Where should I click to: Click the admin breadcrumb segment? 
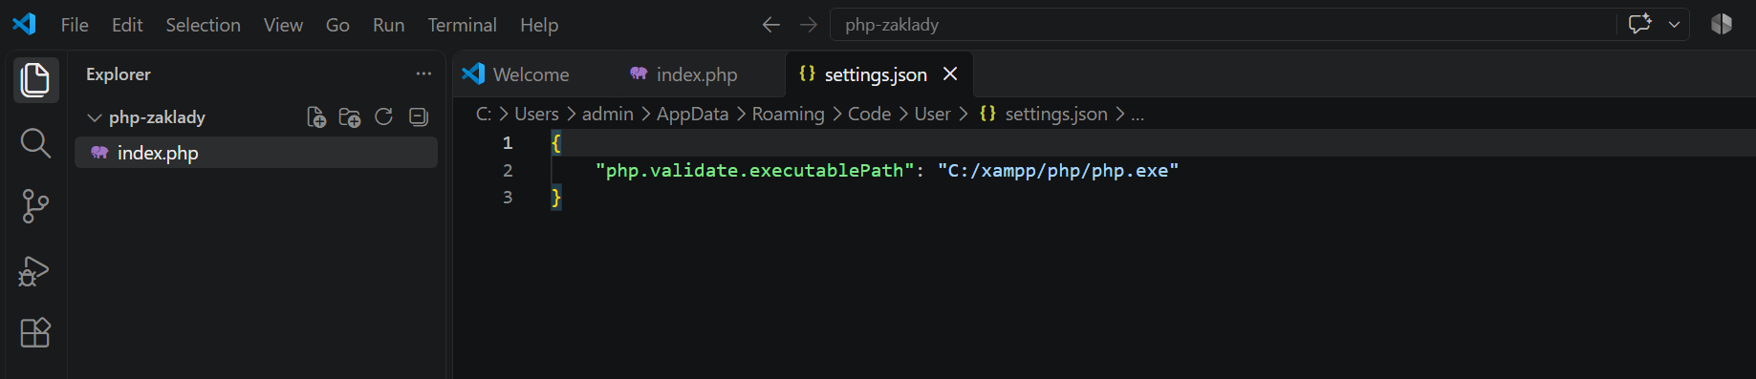608,114
